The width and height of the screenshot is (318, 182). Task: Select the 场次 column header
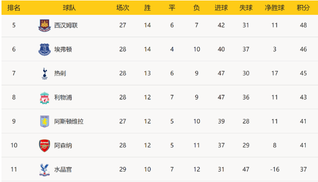click(x=123, y=8)
